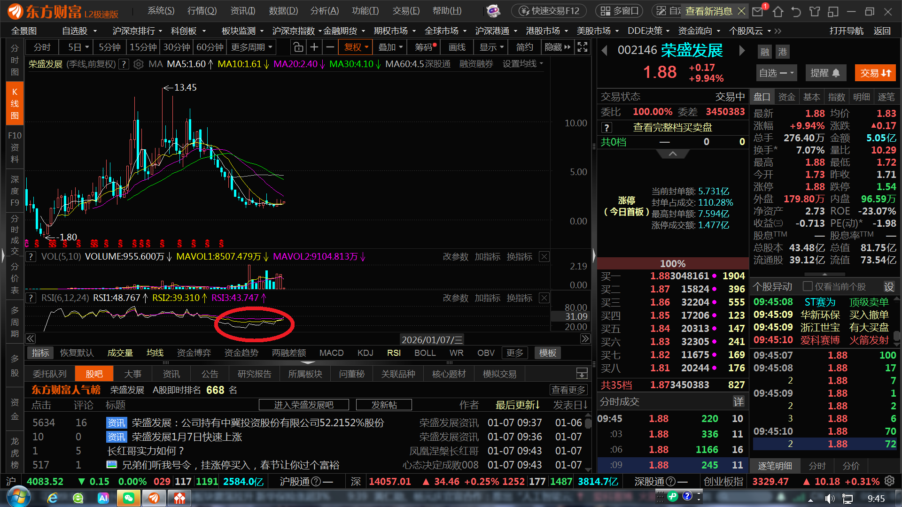Close the VOL indicator panel
The height and width of the screenshot is (507, 902).
[544, 256]
